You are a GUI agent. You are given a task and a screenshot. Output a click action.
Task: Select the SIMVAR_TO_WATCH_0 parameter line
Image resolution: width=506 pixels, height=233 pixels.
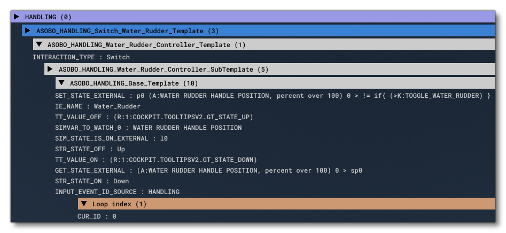(x=148, y=128)
